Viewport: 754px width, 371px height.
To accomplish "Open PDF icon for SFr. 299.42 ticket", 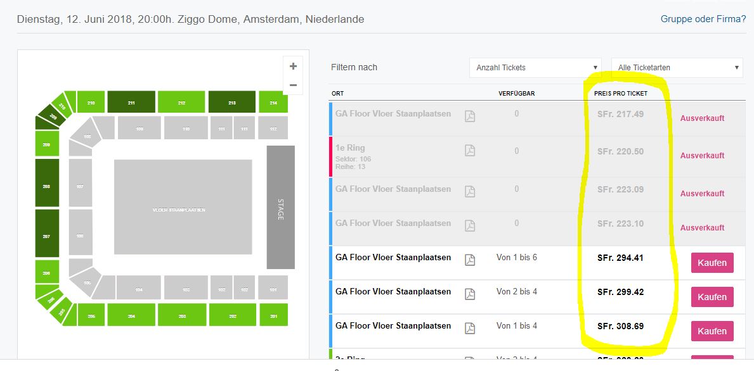I will click(x=470, y=294).
